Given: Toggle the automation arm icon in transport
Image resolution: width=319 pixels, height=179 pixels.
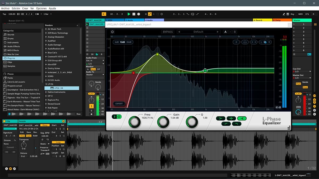Looking at the screenshot, I should point(150,14).
